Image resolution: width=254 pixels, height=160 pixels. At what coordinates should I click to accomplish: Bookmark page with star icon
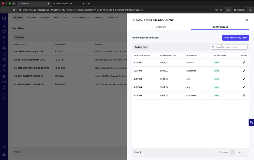pyautogui.click(x=221, y=10)
